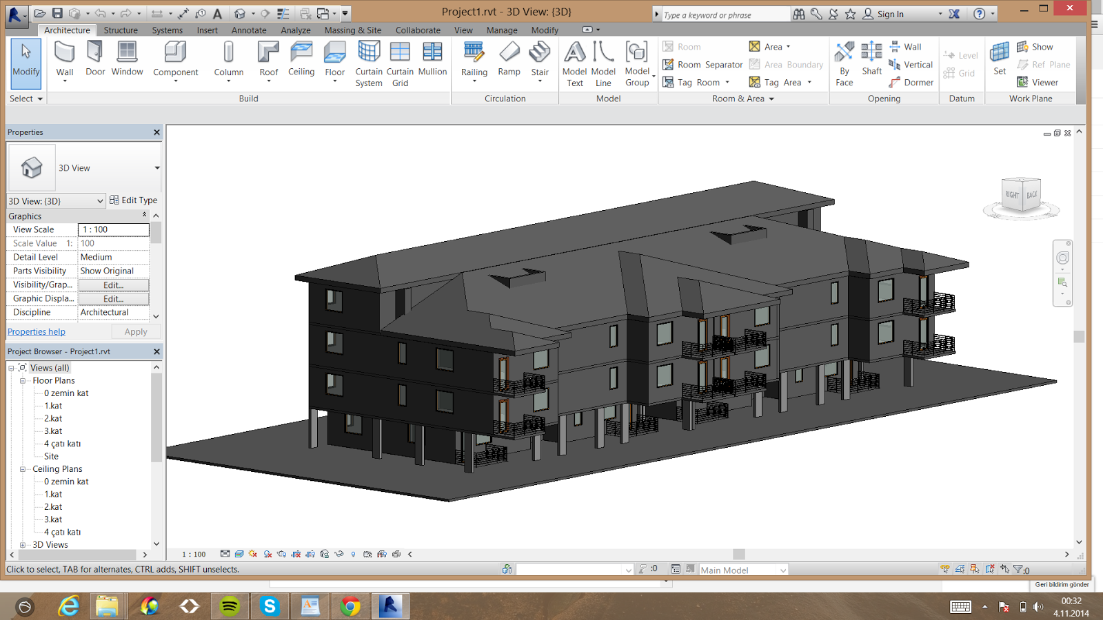The image size is (1103, 620).
Task: Open the 2.kat floor plan
Action: 53,419
